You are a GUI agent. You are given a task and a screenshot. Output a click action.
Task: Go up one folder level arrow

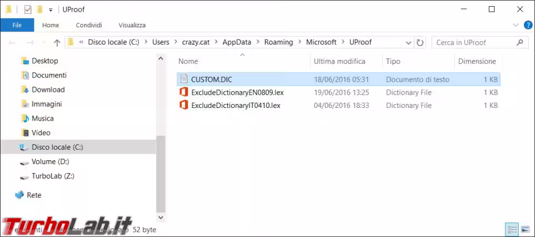(57, 43)
